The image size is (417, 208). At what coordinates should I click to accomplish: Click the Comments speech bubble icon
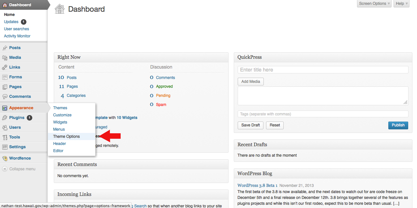pos(5,97)
